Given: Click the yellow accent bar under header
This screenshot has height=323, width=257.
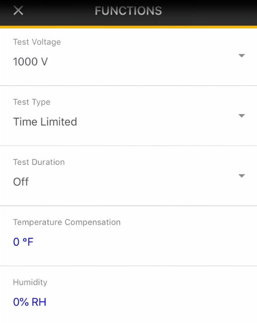Looking at the screenshot, I should pos(128,27).
